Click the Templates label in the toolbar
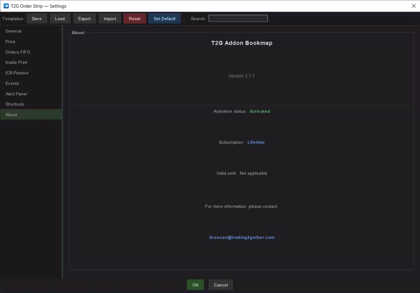The height and width of the screenshot is (293, 420). pyautogui.click(x=13, y=19)
